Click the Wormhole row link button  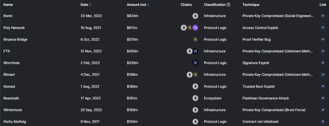click(323, 63)
